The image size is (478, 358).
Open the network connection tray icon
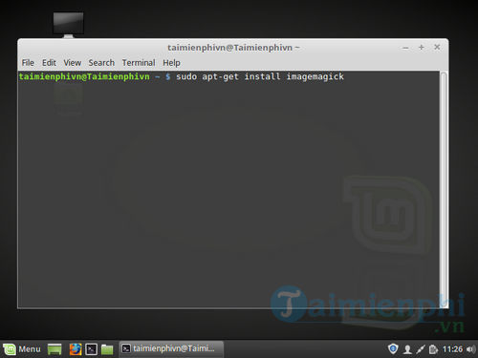(x=420, y=349)
